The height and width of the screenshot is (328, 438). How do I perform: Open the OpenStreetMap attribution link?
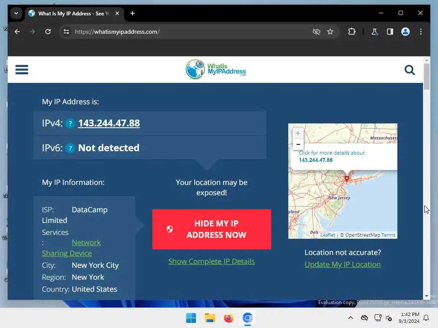point(362,235)
